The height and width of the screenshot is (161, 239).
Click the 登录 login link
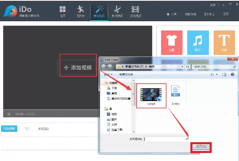click(x=226, y=14)
